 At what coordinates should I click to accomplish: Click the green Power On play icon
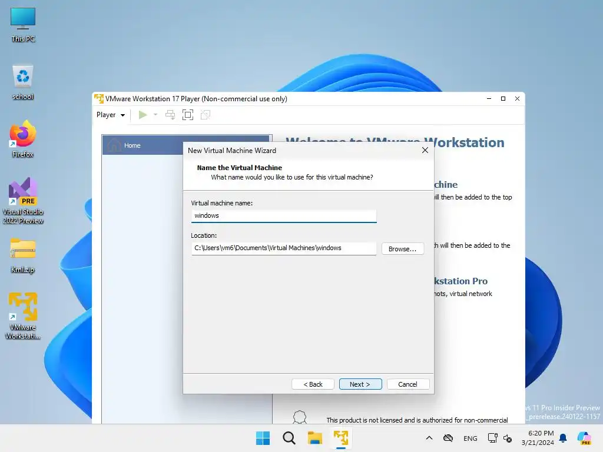[x=143, y=115]
